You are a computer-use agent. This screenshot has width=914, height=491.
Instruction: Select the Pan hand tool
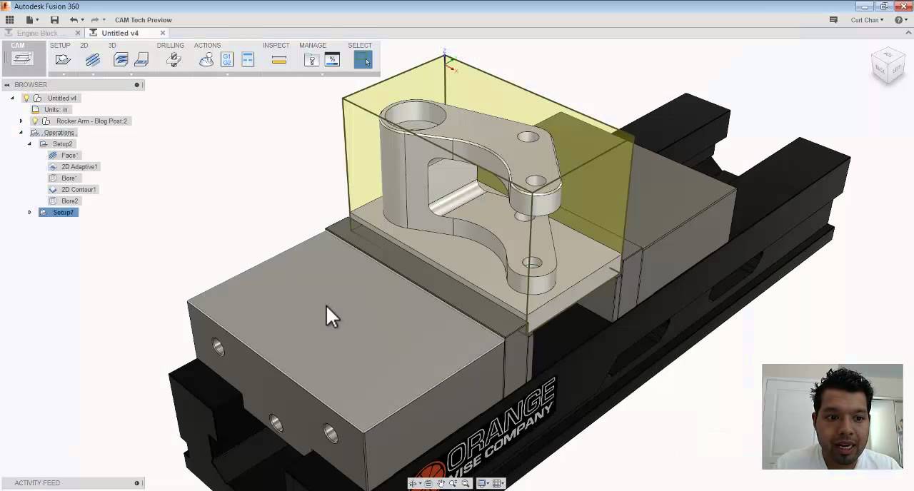coord(441,483)
